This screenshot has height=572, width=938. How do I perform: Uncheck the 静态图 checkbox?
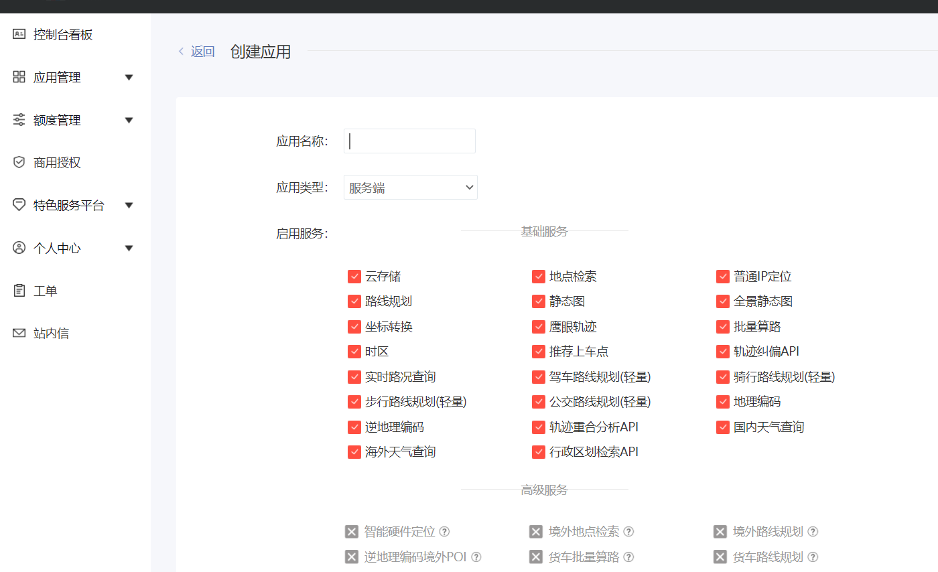point(539,301)
